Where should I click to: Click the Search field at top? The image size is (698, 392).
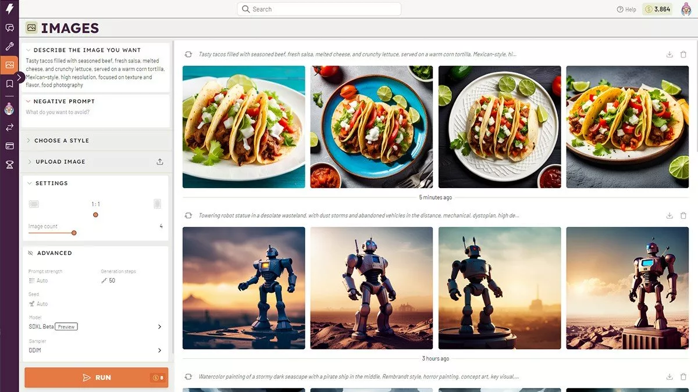tap(319, 9)
